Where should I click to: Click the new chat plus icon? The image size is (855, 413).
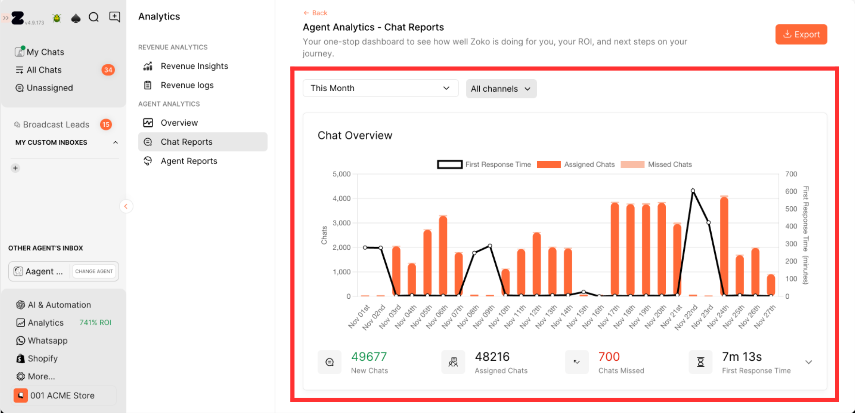(x=115, y=17)
